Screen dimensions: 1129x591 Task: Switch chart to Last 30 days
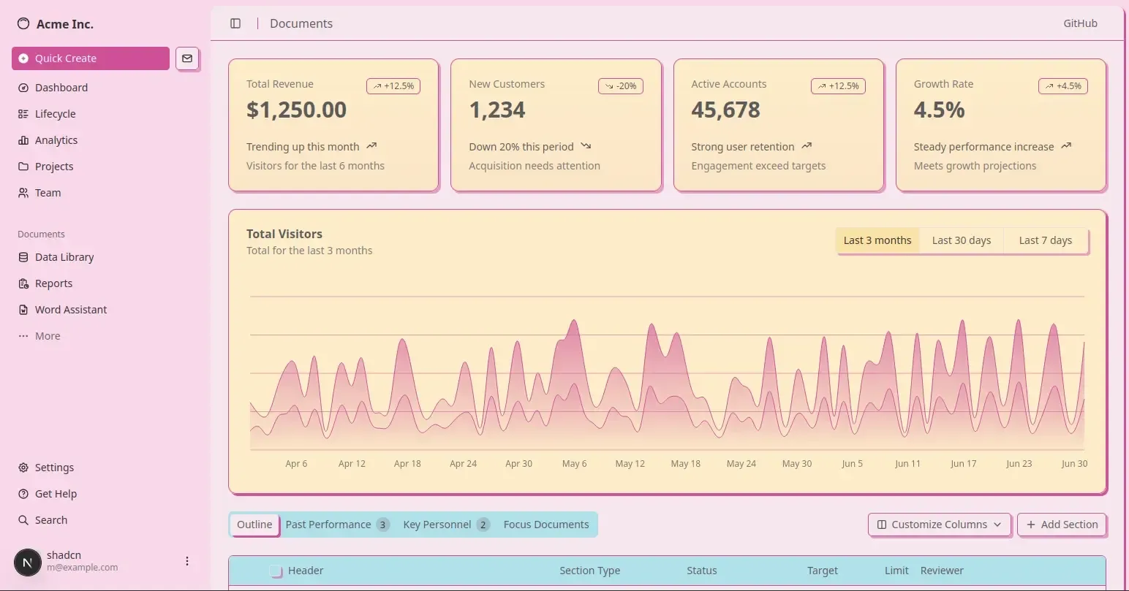pyautogui.click(x=962, y=240)
